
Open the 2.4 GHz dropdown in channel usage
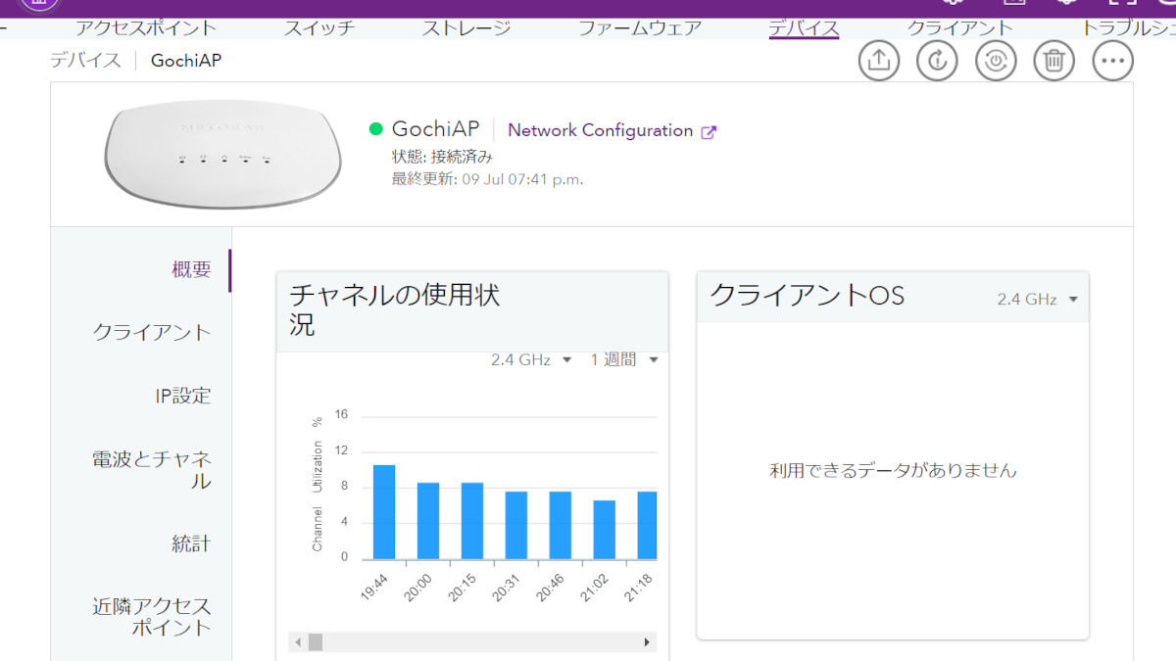[x=531, y=360]
